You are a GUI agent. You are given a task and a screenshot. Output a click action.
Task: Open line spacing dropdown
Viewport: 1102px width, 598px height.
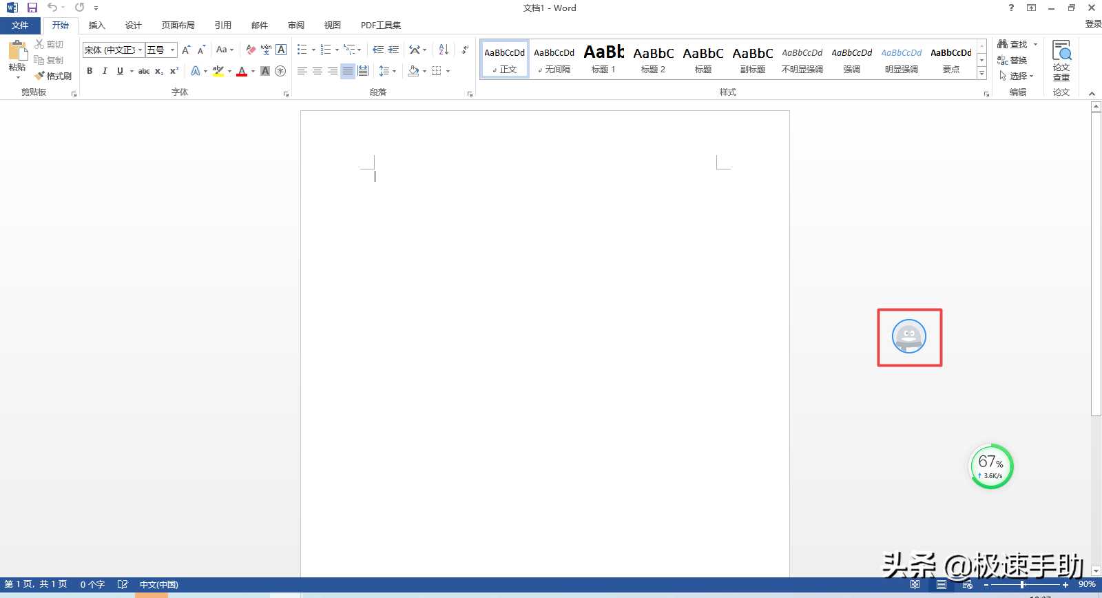(x=388, y=71)
